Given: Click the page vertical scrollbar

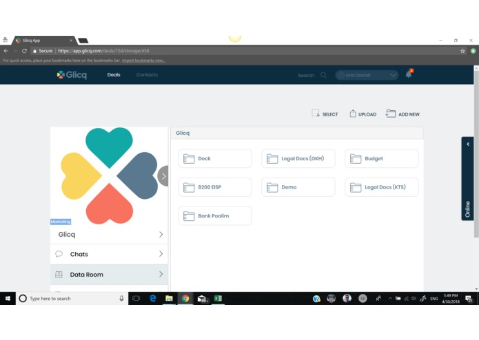Looking at the screenshot, I should tap(476, 153).
